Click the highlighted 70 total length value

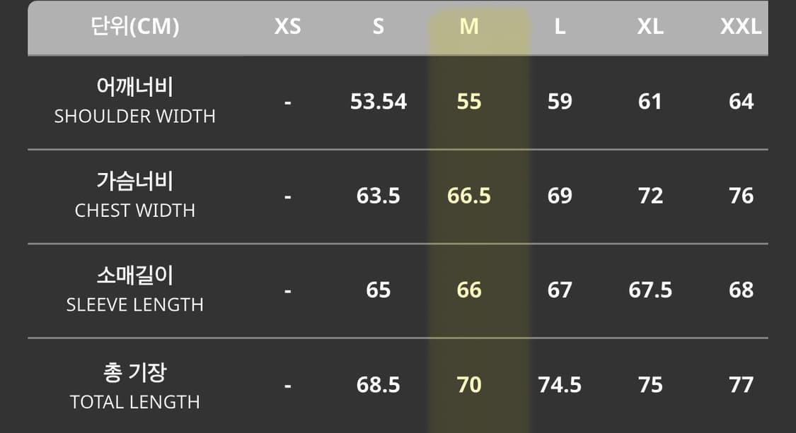pos(469,385)
